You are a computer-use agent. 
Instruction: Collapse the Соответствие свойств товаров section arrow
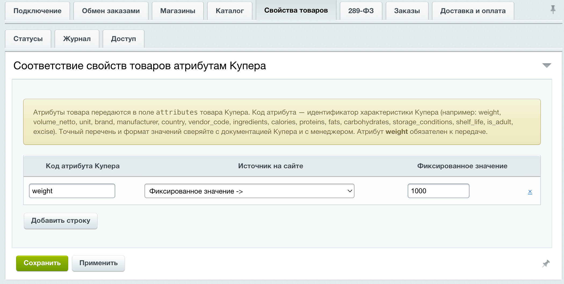(x=547, y=65)
